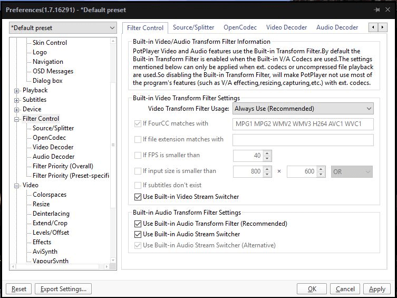The height and width of the screenshot is (298, 397).
Task: Select OSD Messages in the tree
Action: 53,71
